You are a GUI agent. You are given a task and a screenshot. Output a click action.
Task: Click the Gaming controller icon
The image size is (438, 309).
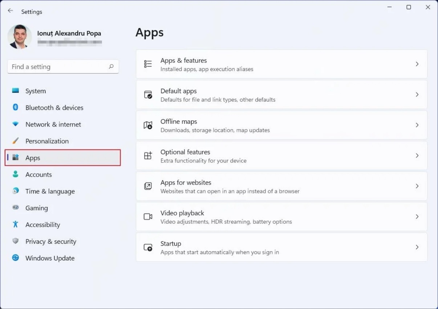(x=15, y=207)
